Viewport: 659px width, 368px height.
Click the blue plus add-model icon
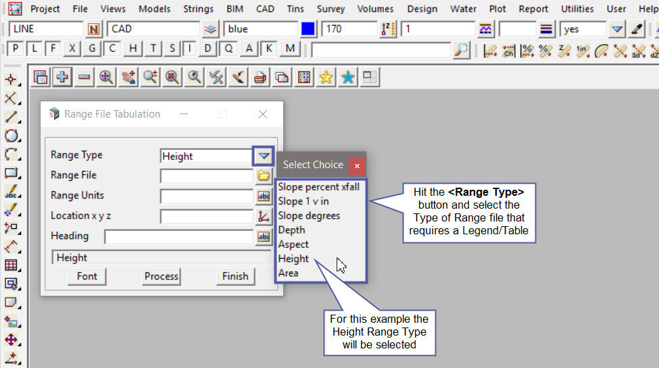point(62,77)
